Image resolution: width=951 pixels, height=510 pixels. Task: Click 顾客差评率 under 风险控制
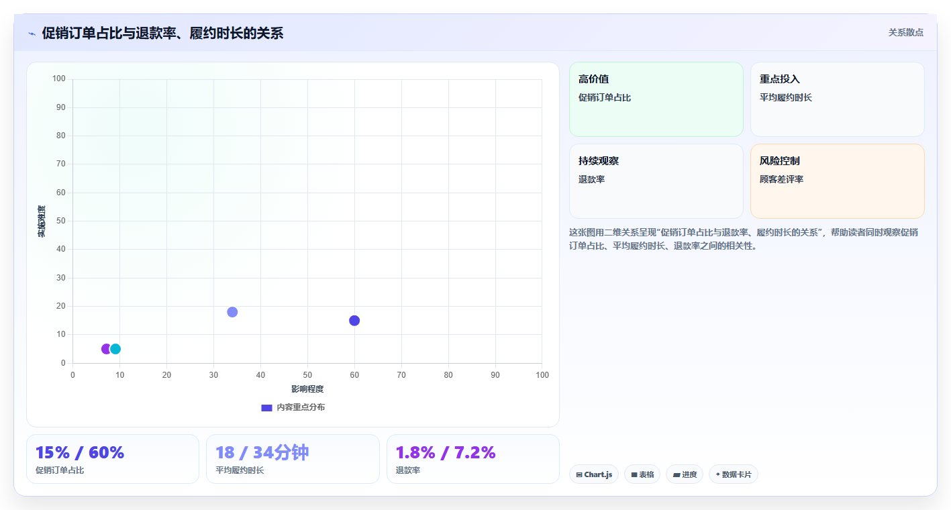click(782, 179)
